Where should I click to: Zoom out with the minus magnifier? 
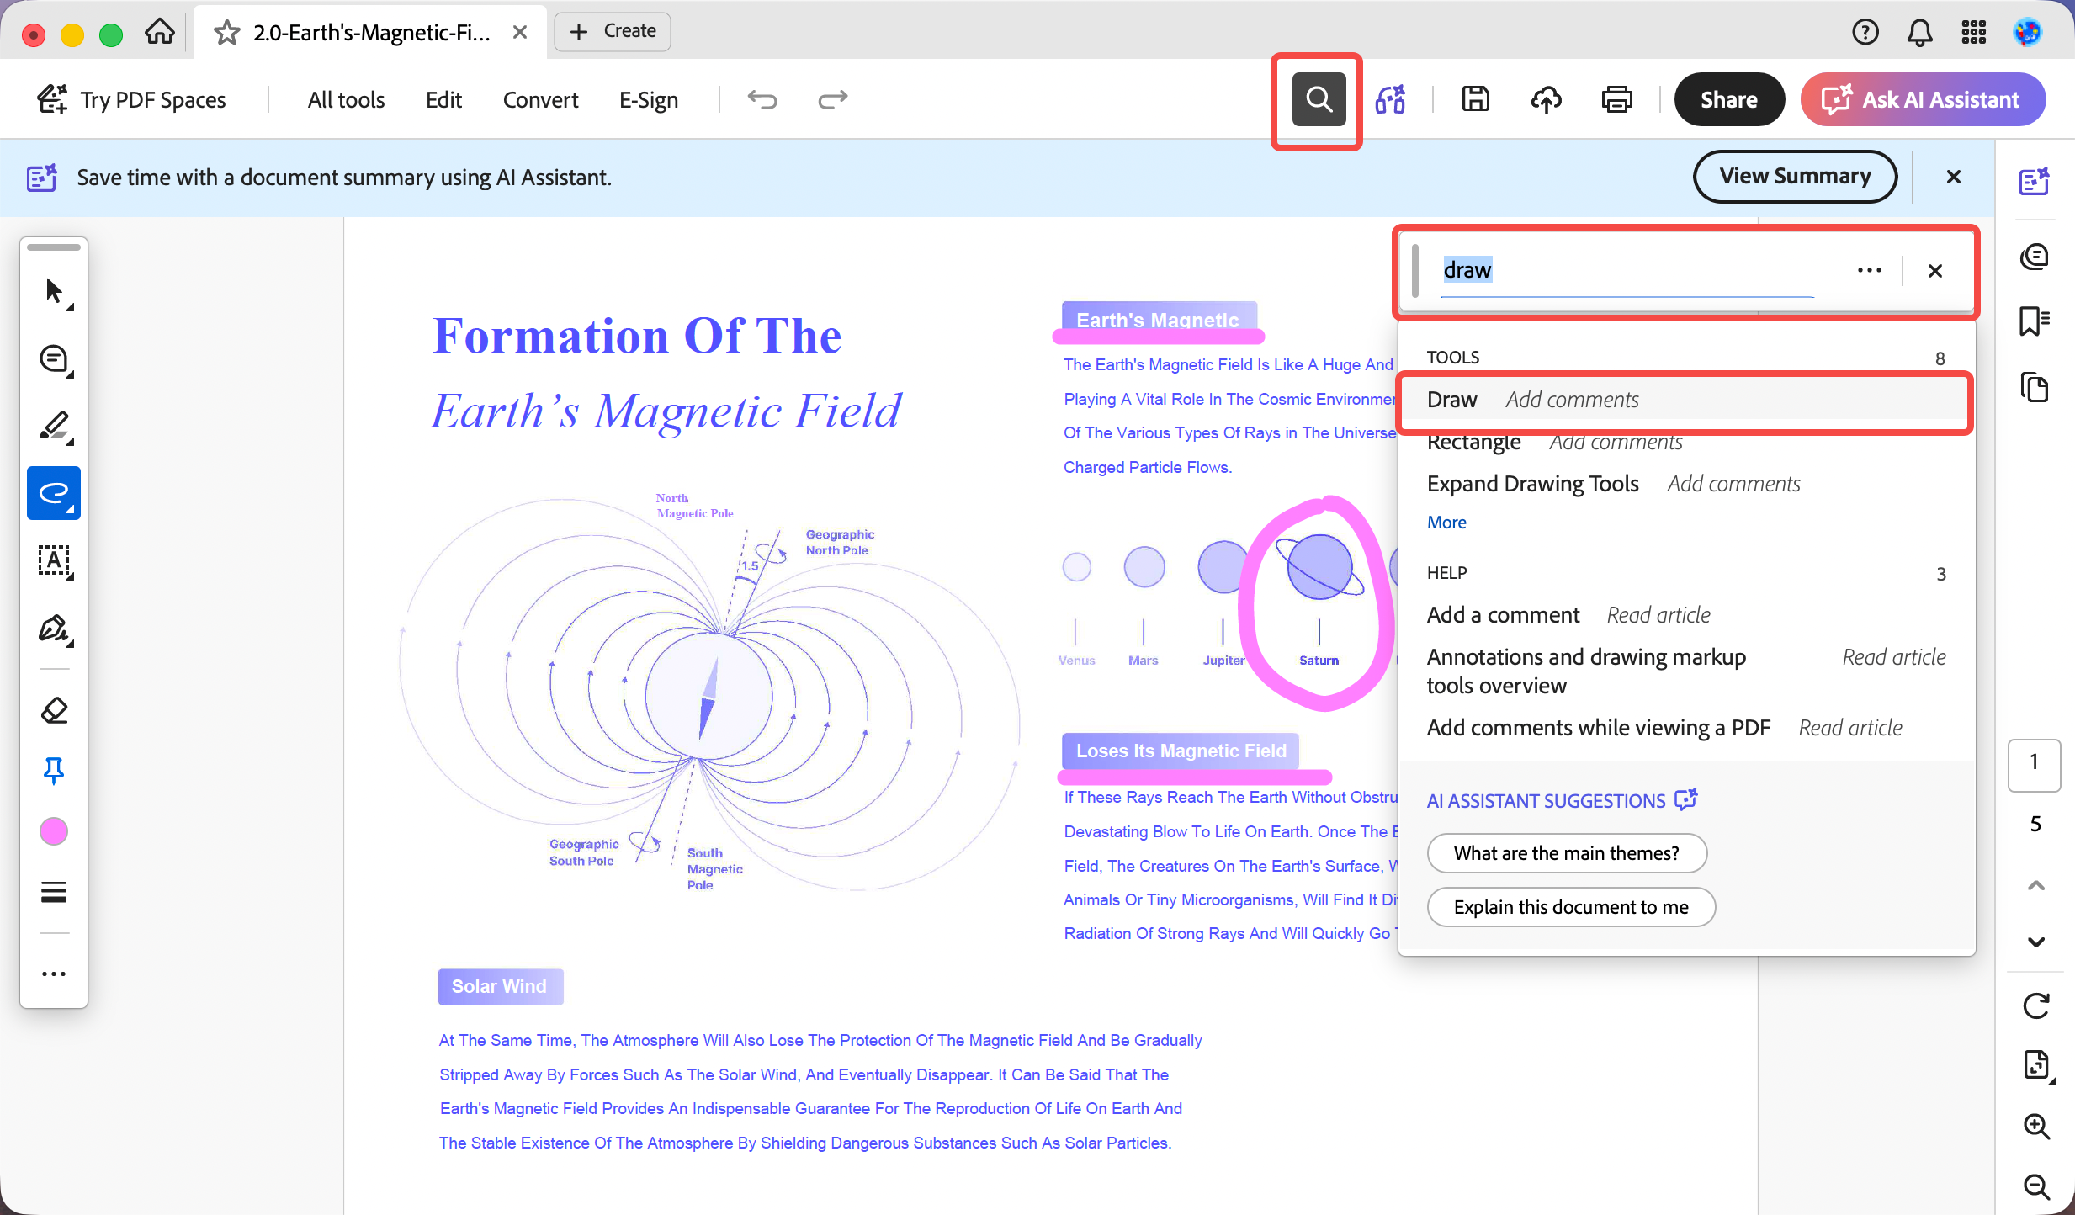point(2035,1186)
